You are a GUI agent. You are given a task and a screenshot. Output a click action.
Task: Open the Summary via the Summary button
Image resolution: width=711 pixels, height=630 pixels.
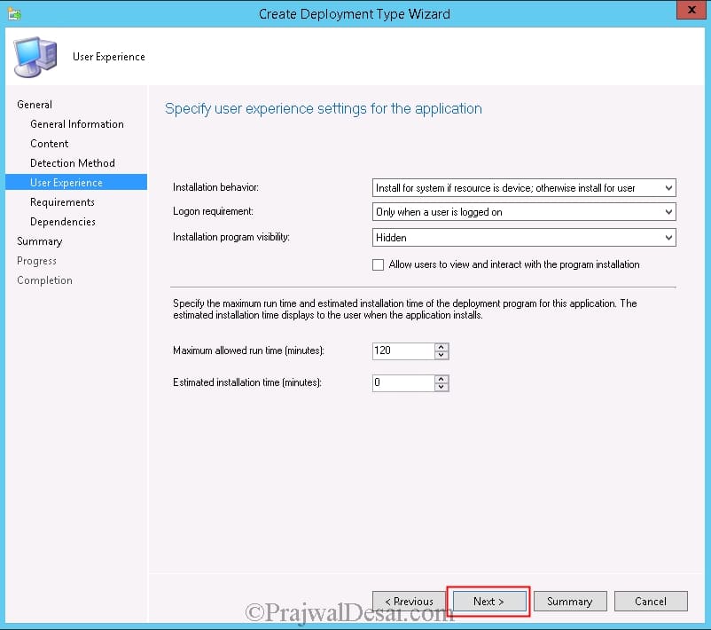point(570,601)
